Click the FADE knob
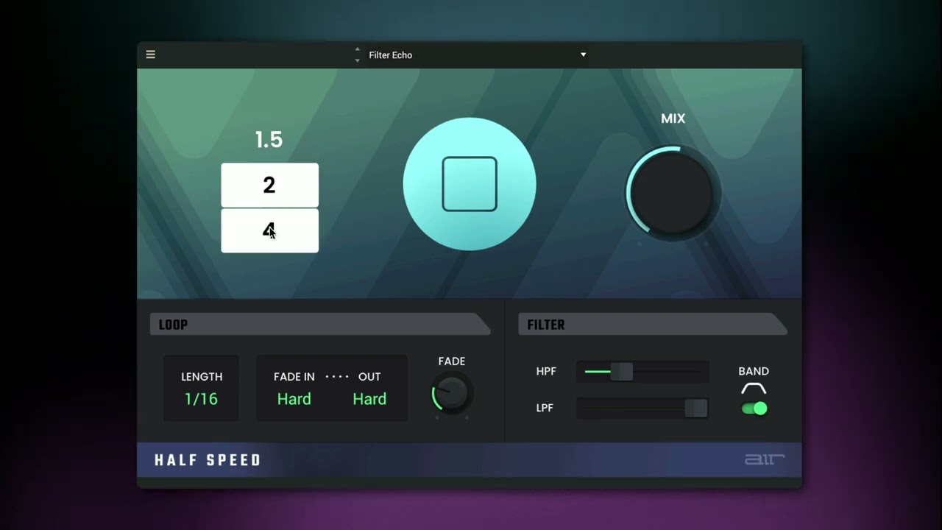The image size is (942, 530). coord(451,394)
